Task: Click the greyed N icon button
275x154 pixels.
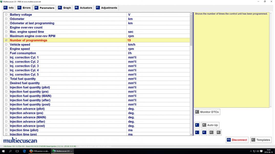Action: tap(218, 132)
